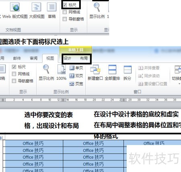Click the 拆分 split window icon
The height and width of the screenshot is (172, 181).
click(128, 69)
